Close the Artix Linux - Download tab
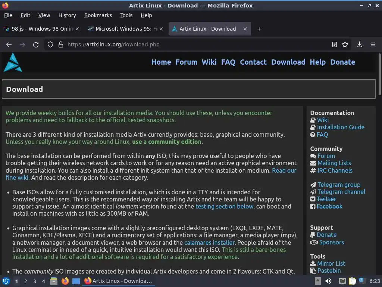 pyautogui.click(x=245, y=29)
